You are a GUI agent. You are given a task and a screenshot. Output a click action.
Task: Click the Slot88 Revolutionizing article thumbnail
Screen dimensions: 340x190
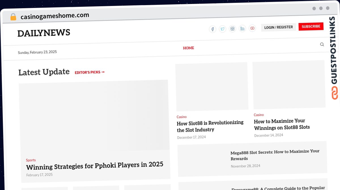pos(212,87)
